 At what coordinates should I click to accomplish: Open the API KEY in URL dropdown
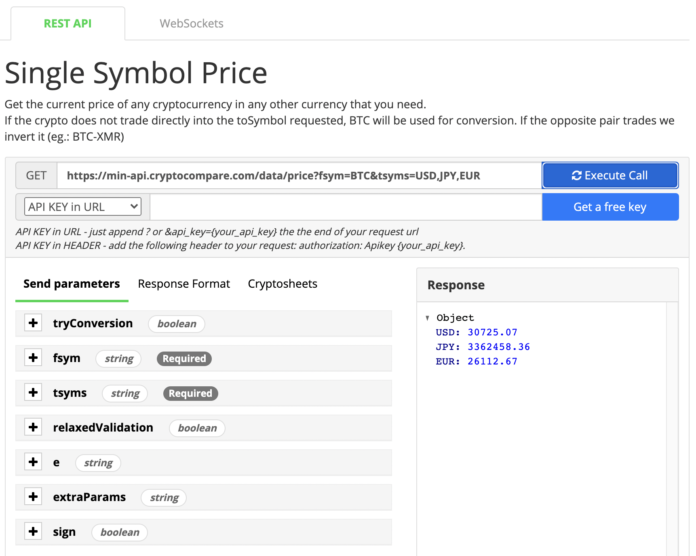[83, 206]
